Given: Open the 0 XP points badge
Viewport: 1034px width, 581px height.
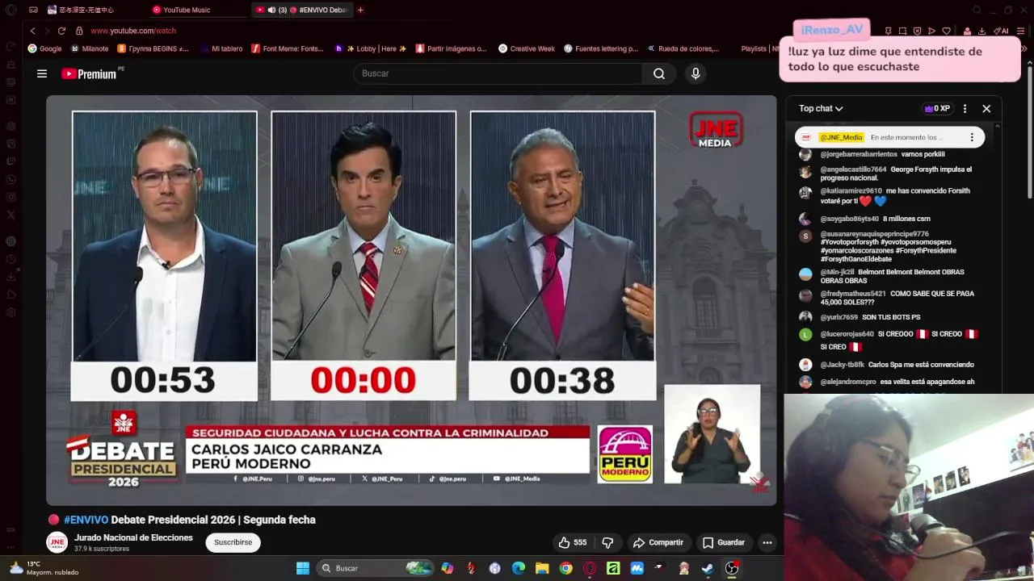Looking at the screenshot, I should [937, 108].
